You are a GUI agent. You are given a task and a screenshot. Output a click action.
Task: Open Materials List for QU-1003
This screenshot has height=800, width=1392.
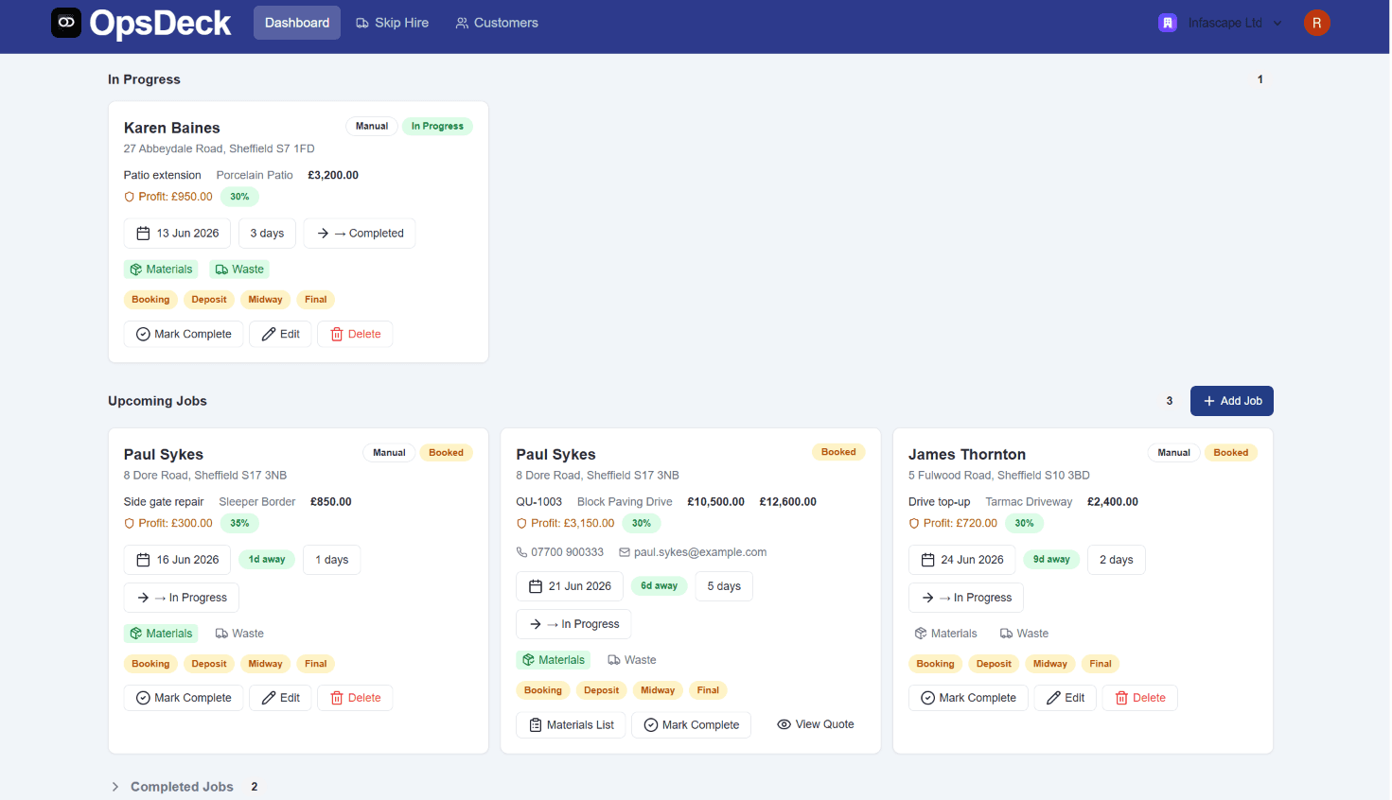tap(571, 725)
